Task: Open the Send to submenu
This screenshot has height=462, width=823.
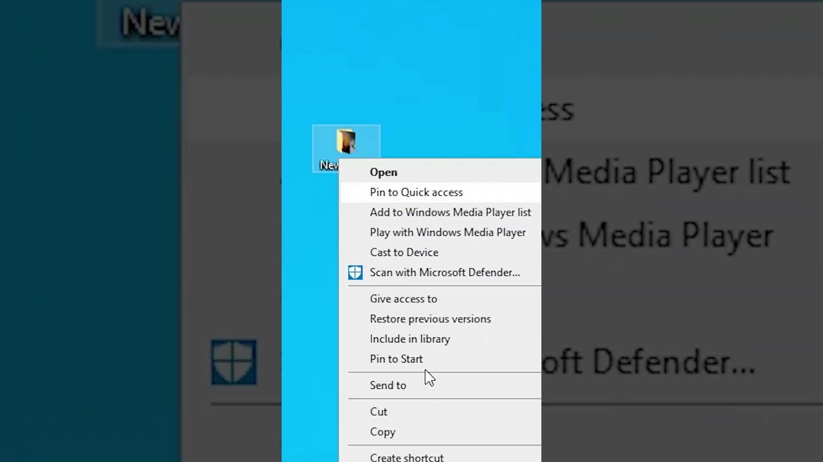Action: tap(440, 386)
